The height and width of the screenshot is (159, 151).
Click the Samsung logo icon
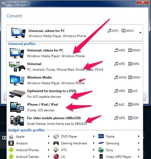pyautogui.click(x=101, y=143)
